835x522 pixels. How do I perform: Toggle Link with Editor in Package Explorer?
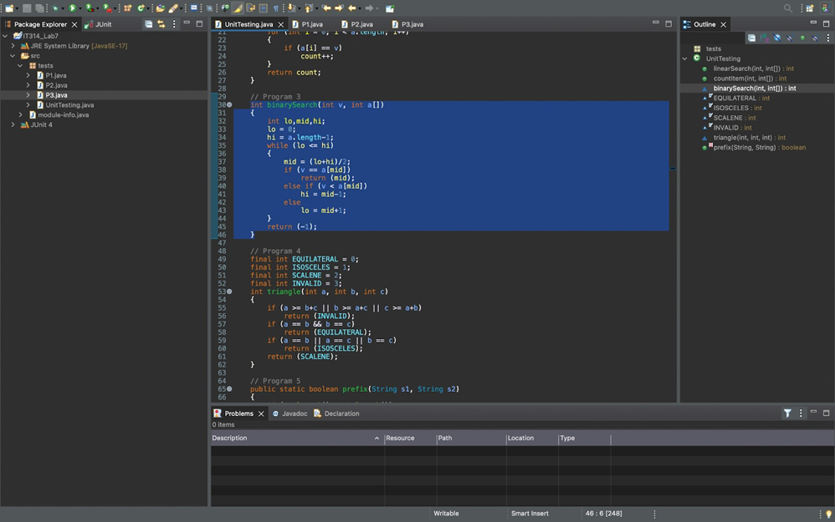pyautogui.click(x=161, y=24)
